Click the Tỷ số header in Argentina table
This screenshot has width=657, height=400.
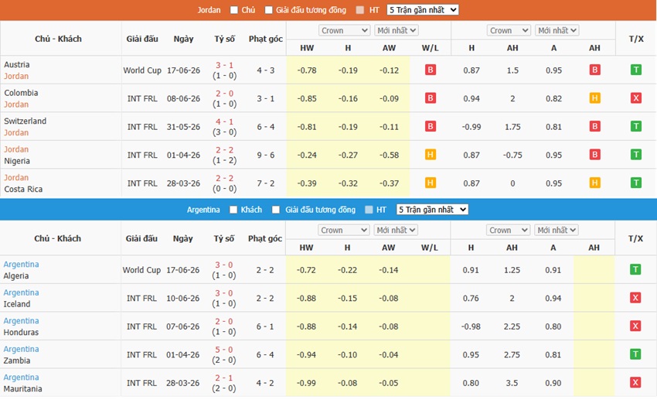click(224, 238)
